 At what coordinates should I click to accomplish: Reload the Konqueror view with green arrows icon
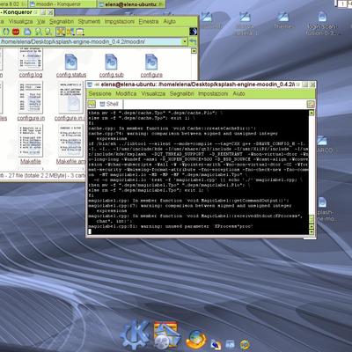[x=6, y=32]
